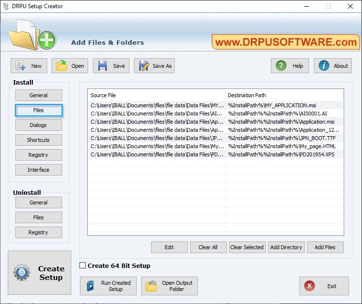Click the New document plus icon
Image resolution: width=362 pixels, height=304 pixels.
tap(20, 66)
